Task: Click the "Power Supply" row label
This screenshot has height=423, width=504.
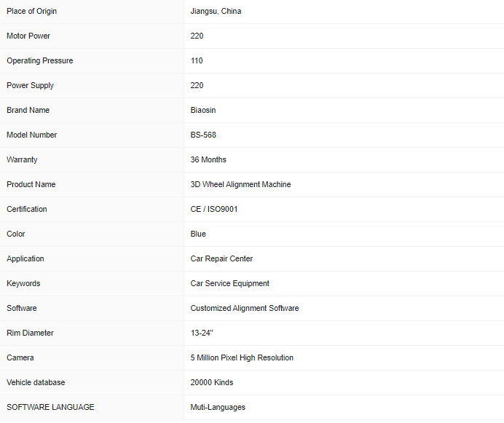Action: (30, 85)
